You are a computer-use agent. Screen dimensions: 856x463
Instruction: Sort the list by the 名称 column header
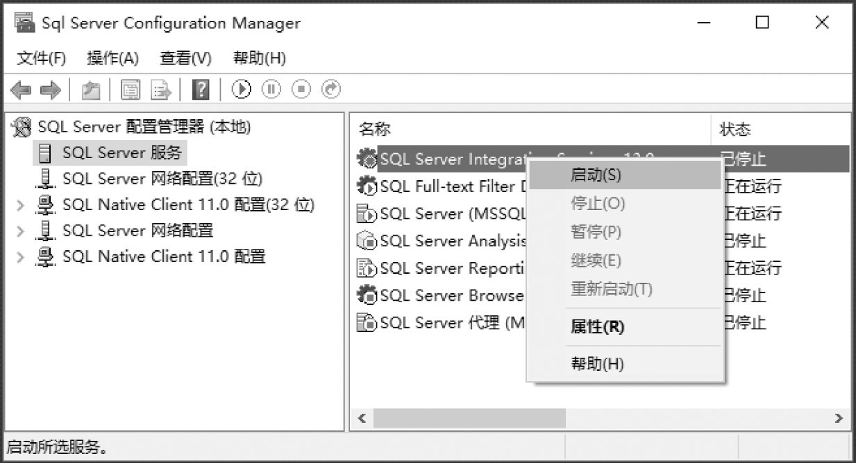coord(531,129)
